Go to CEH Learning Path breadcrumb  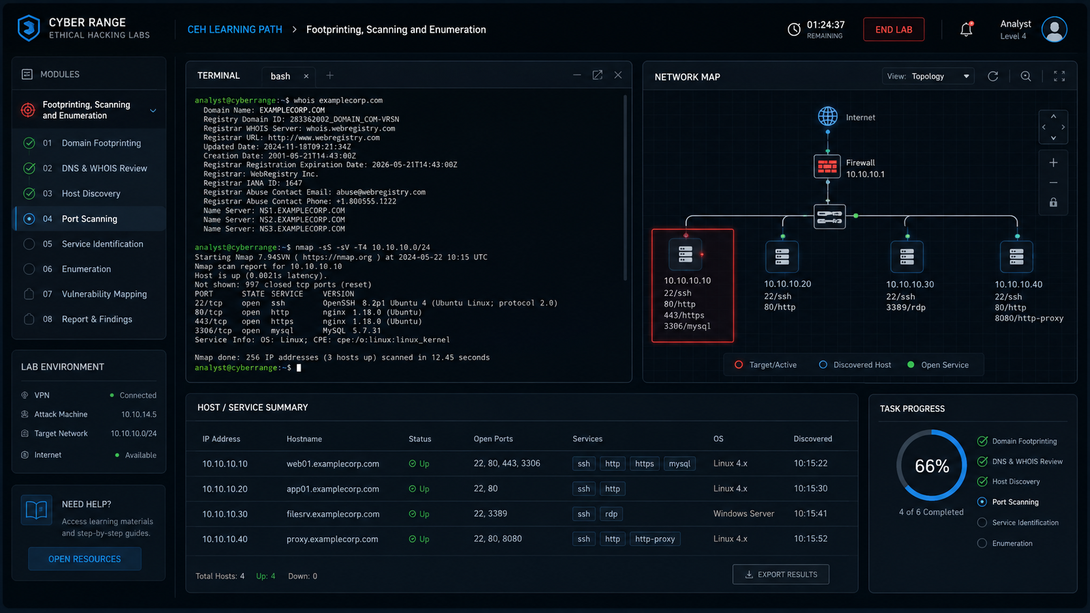(235, 29)
